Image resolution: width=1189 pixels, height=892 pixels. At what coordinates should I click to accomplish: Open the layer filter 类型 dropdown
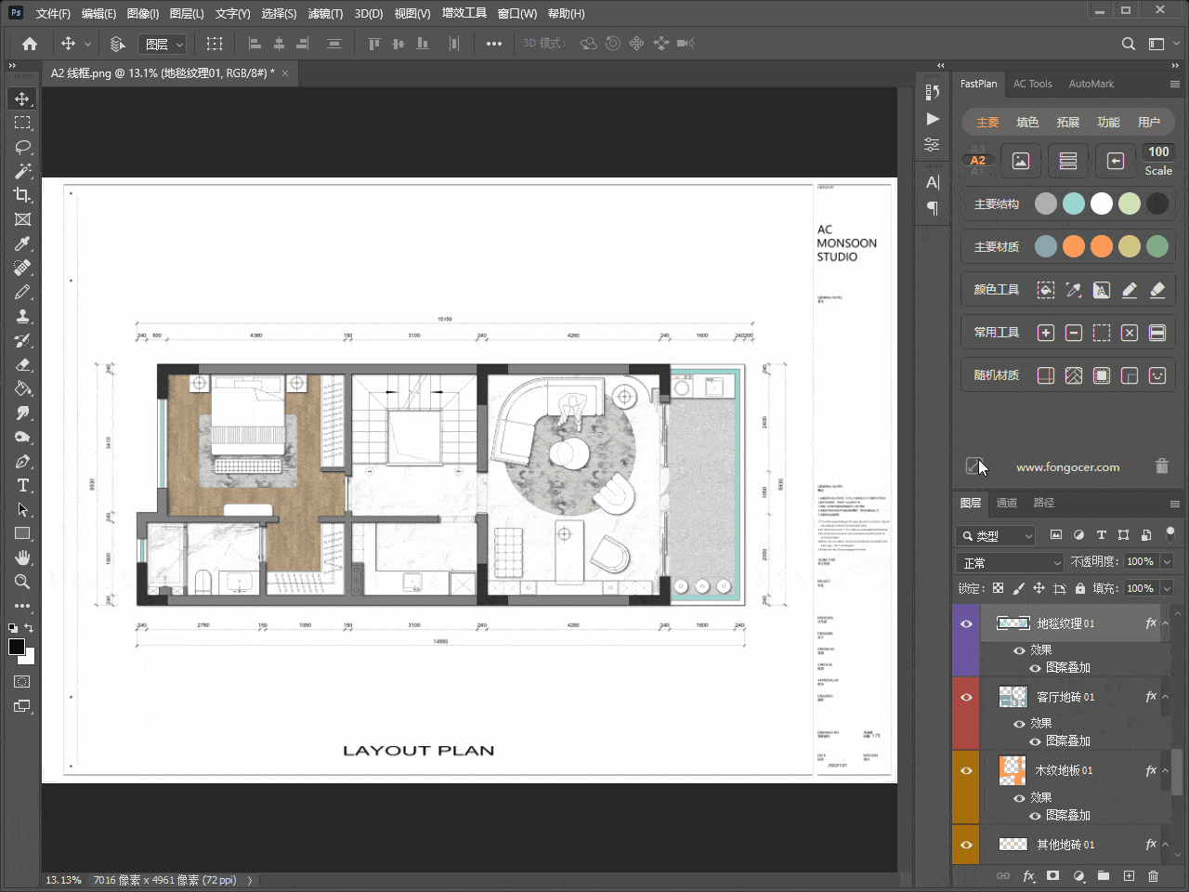click(996, 535)
